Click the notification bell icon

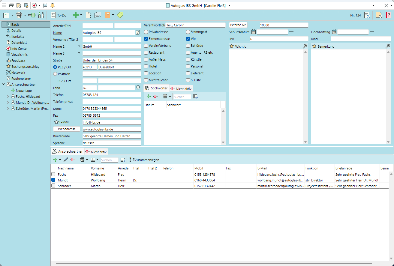click(x=53, y=5)
